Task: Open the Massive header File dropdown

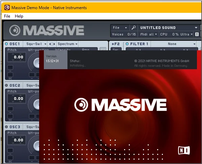Action: pyautogui.click(x=120, y=28)
